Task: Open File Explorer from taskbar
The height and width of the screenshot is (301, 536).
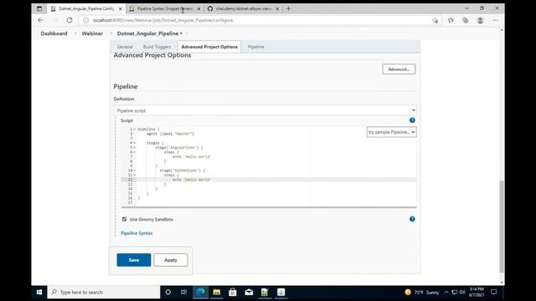Action: coord(216,292)
